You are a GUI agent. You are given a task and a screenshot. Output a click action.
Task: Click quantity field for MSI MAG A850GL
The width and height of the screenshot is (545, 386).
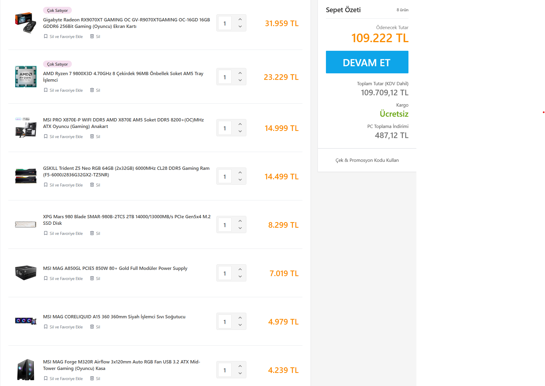pyautogui.click(x=225, y=273)
